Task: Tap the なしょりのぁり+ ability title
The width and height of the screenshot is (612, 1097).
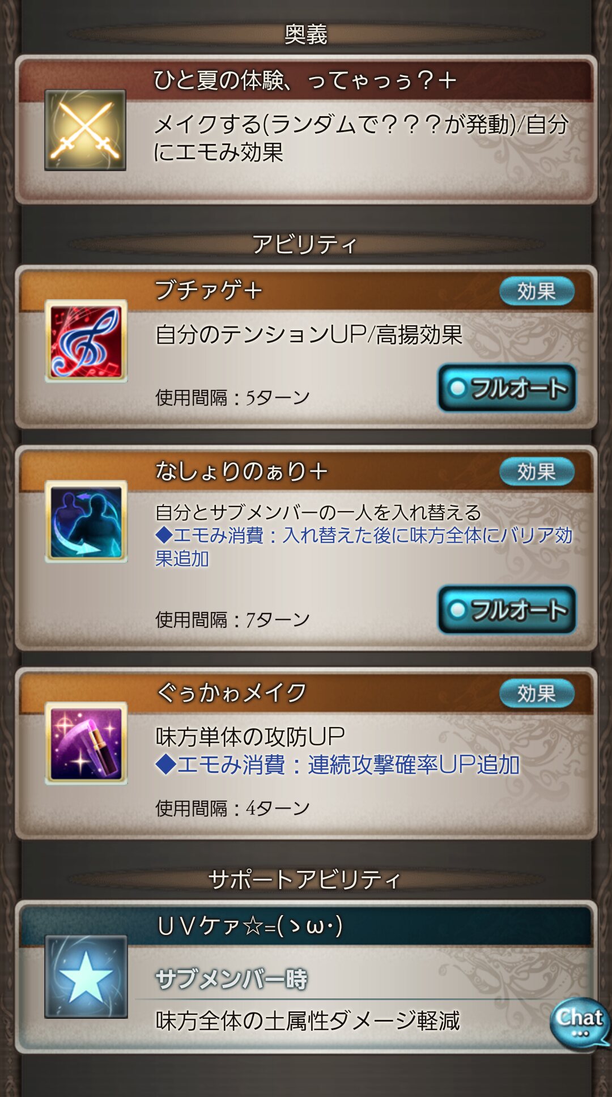Action: click(241, 471)
